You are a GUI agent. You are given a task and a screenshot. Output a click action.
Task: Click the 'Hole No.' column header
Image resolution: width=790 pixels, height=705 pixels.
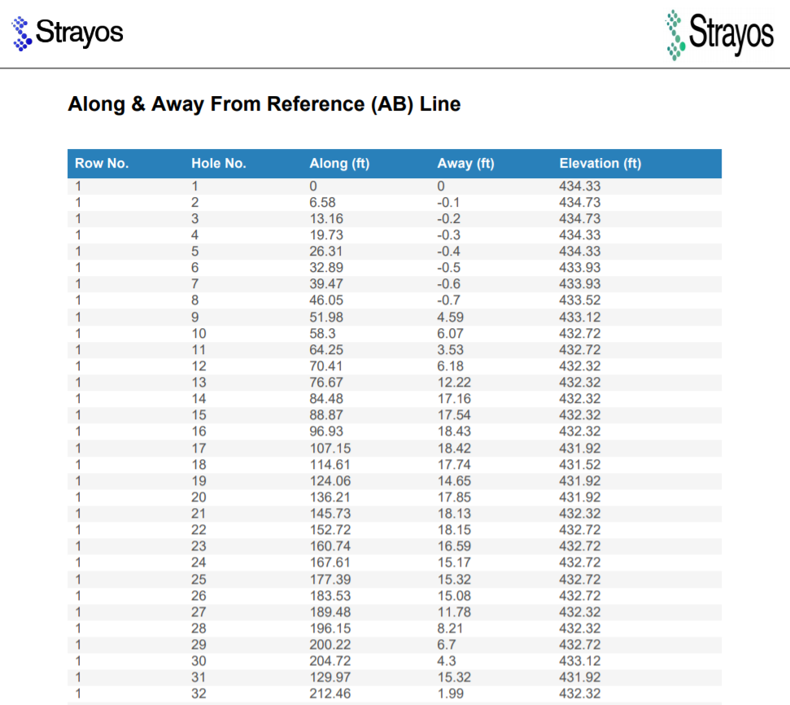point(219,164)
